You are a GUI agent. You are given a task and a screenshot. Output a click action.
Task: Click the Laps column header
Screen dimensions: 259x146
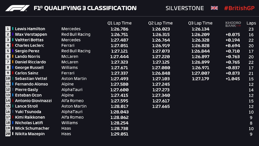pyautogui.click(x=251, y=23)
